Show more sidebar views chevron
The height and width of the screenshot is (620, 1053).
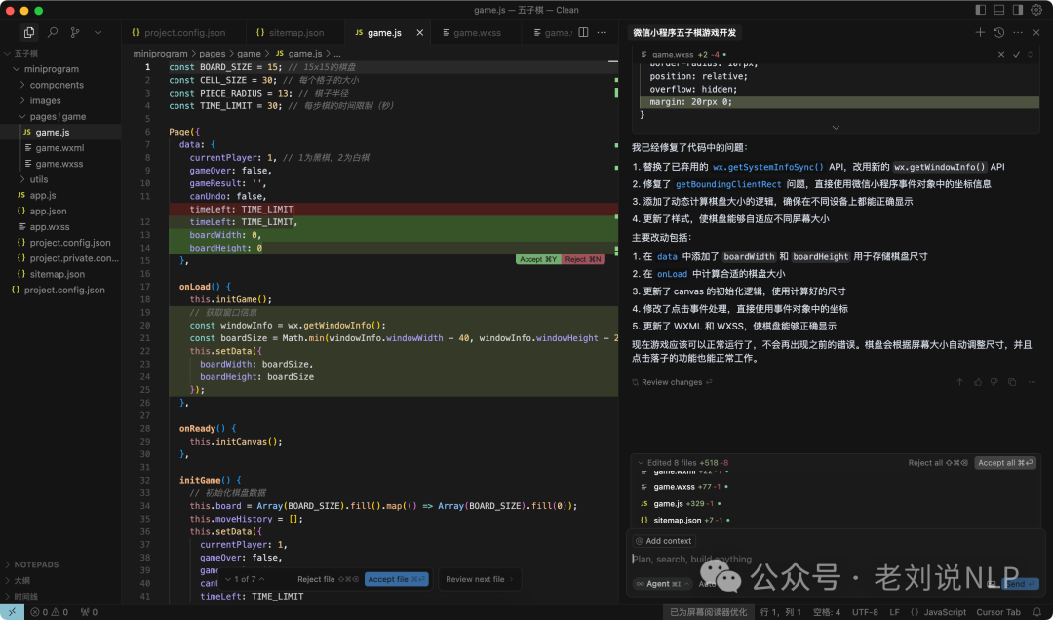[98, 32]
